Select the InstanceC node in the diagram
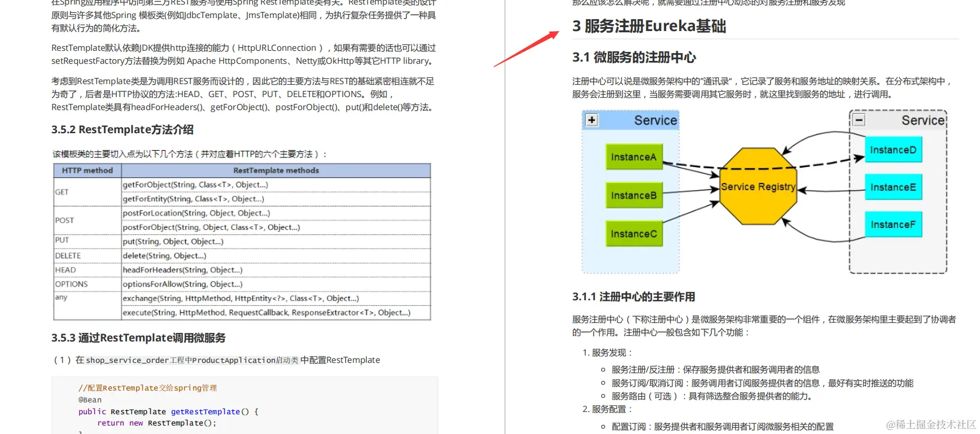The width and height of the screenshot is (980, 434). click(x=633, y=234)
